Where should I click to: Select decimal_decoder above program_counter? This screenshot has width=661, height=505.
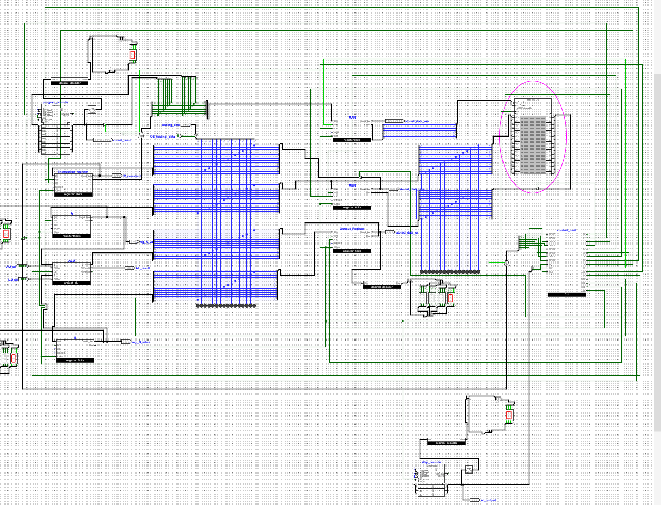(x=70, y=81)
